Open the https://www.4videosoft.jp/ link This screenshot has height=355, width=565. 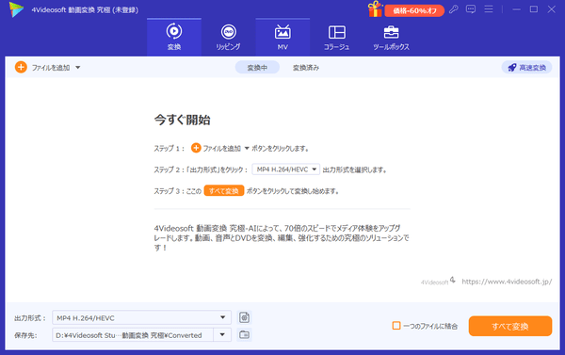click(507, 282)
